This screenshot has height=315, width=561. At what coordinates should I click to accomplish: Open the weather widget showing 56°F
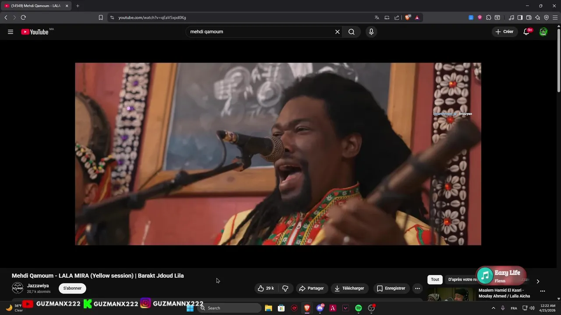(x=14, y=308)
